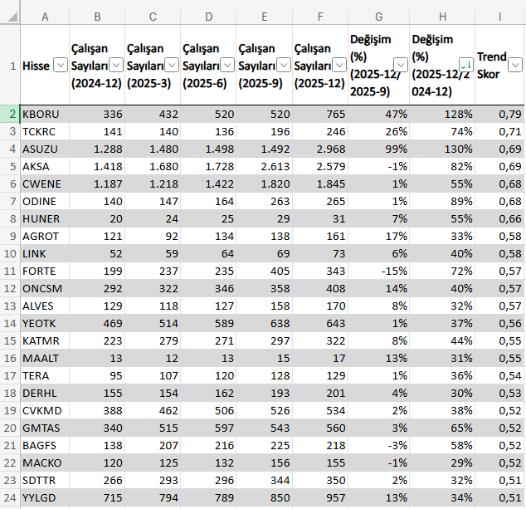The width and height of the screenshot is (526, 509).
Task: Click the LINK cell
Action: coord(45,253)
